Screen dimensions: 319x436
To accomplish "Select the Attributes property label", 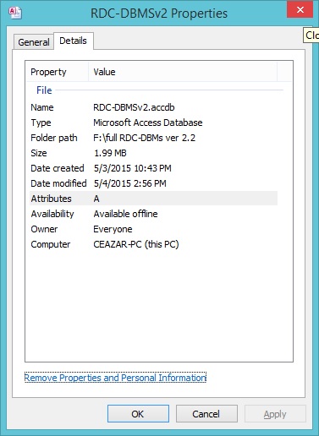I will (51, 199).
